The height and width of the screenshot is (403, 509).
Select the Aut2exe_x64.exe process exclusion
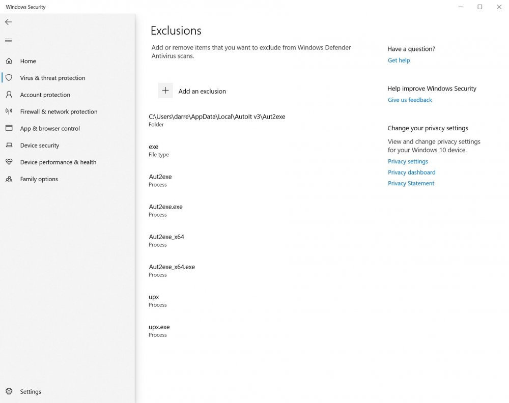(x=172, y=271)
